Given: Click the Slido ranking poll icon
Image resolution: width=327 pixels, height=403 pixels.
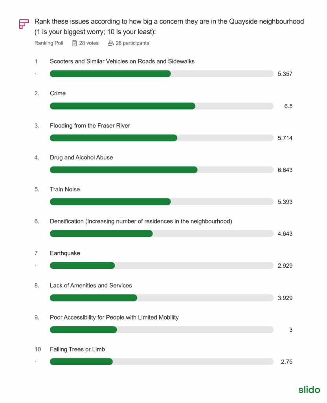Looking at the screenshot, I should point(24,24).
